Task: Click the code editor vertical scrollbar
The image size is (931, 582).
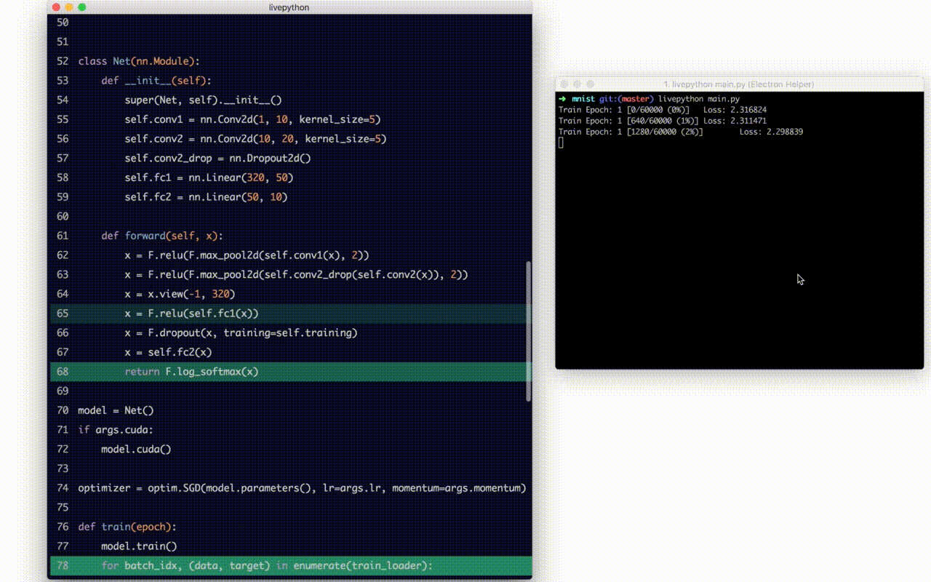Action: 529,331
